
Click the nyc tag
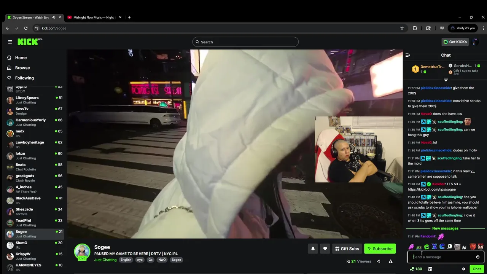click(140, 260)
